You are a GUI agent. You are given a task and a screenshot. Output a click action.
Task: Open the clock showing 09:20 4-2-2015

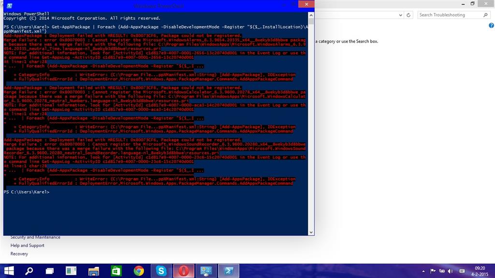(x=480, y=271)
